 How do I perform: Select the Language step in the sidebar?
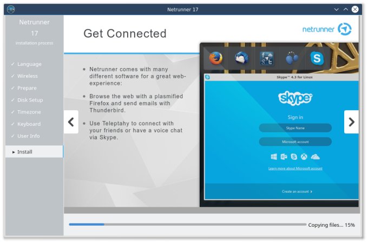click(x=34, y=64)
